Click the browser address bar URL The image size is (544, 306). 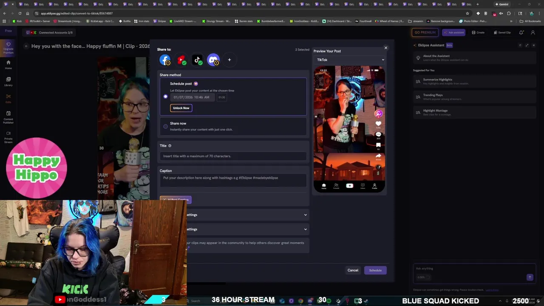point(76,13)
